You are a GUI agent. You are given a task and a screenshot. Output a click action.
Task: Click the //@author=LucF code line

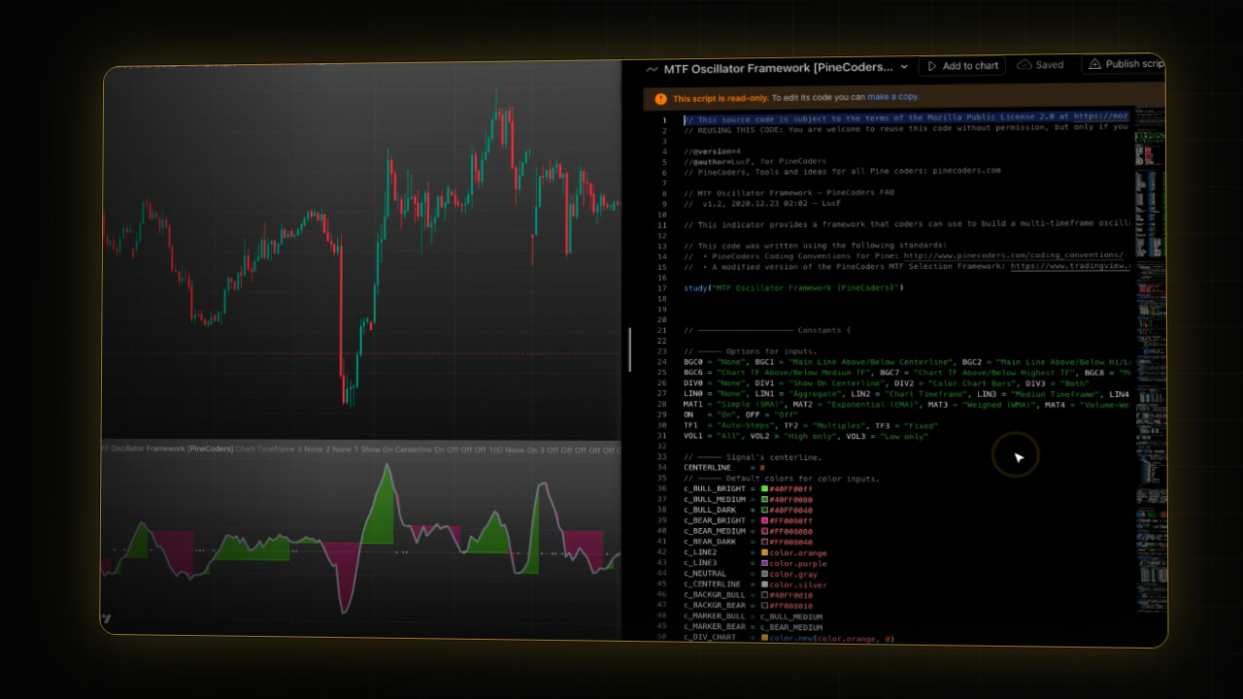point(755,162)
